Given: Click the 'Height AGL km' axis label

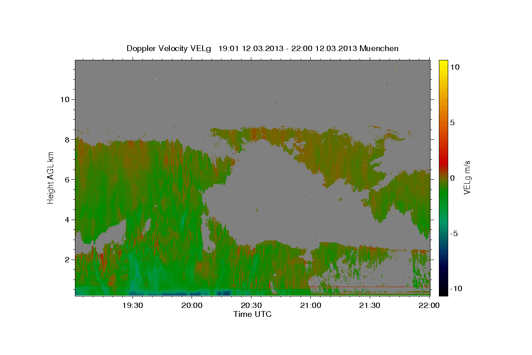Looking at the screenshot, I should [x=51, y=177].
